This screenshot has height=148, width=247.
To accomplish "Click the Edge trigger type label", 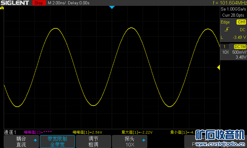I will 225,22.
